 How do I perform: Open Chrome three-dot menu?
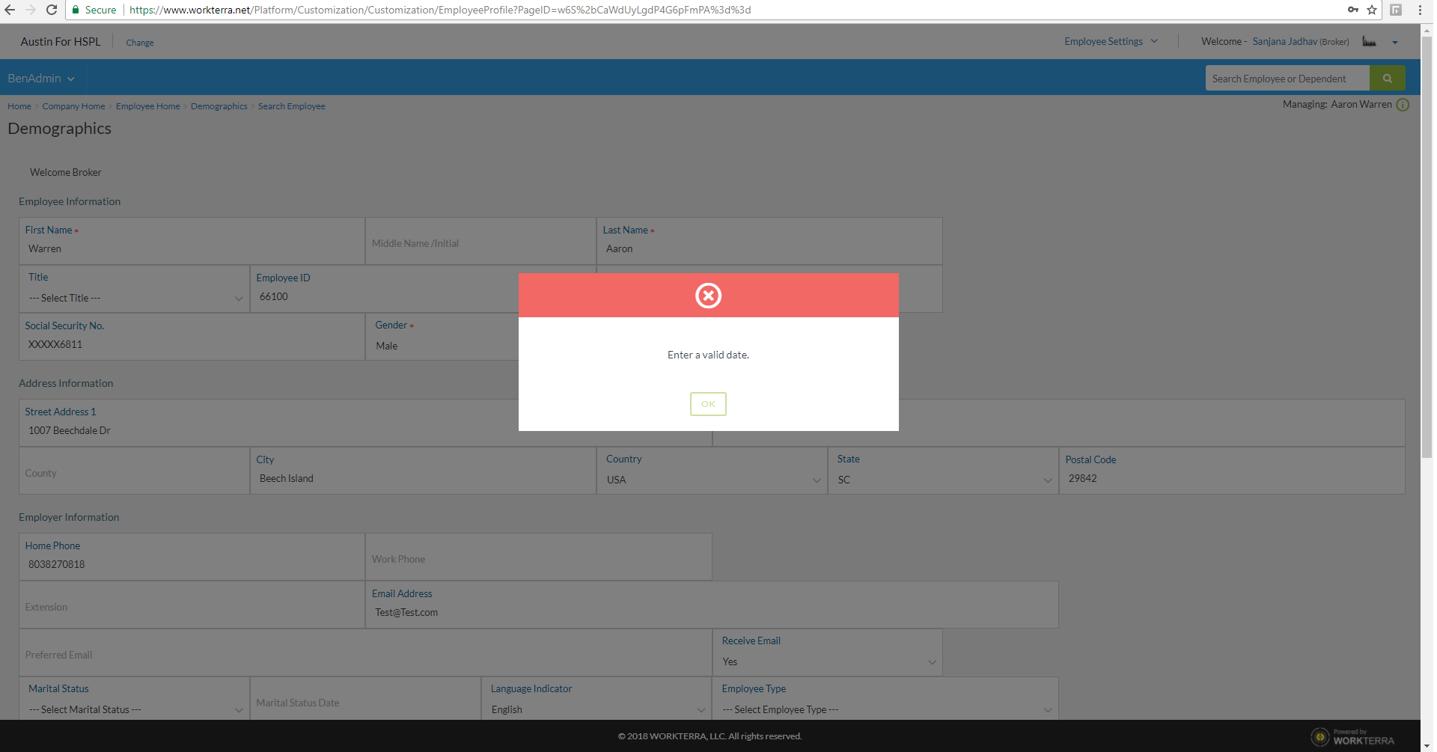point(1420,10)
